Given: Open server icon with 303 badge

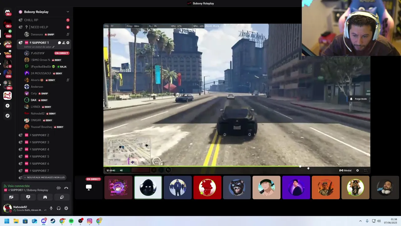Looking at the screenshot, I should point(8,43).
